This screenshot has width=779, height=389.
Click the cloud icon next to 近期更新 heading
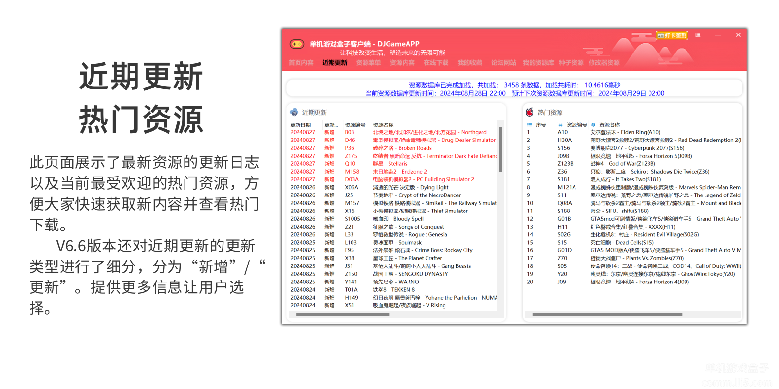[x=294, y=112]
